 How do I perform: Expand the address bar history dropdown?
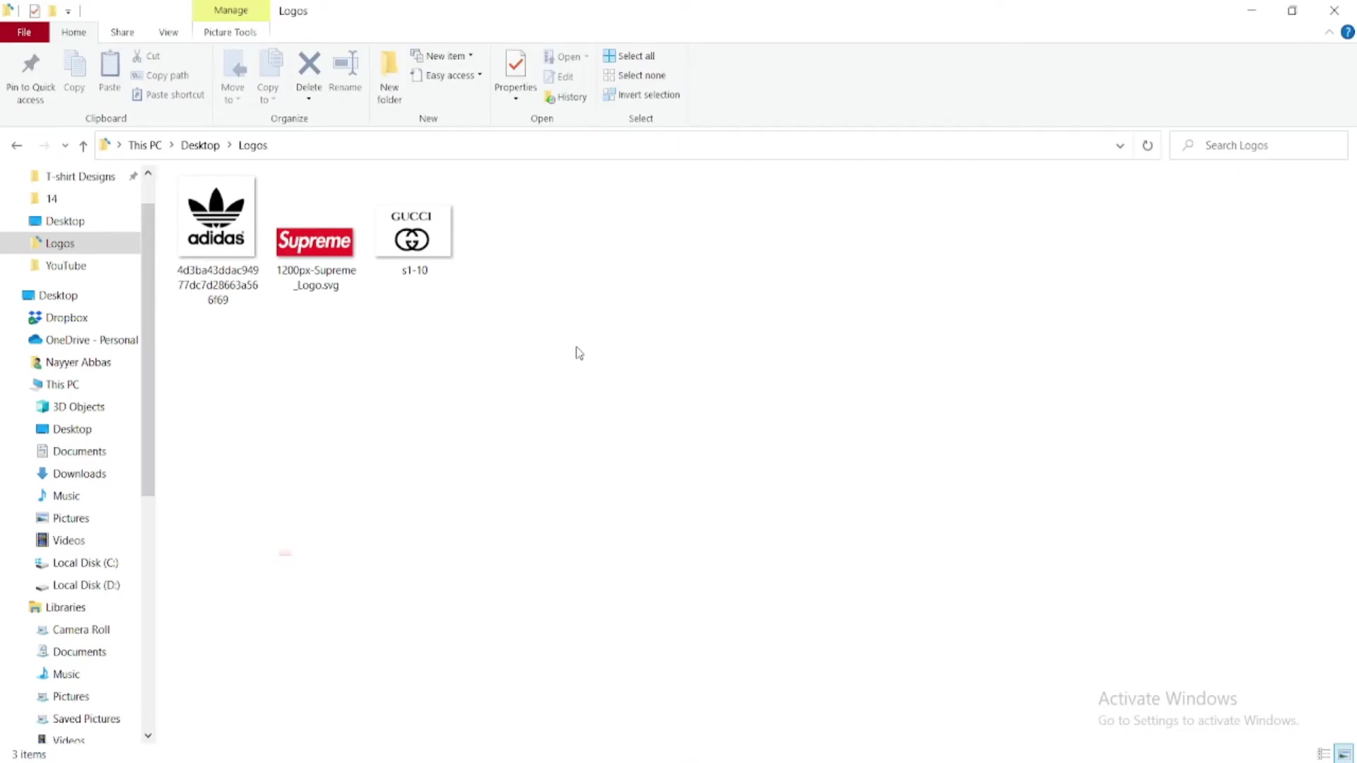[1120, 146]
